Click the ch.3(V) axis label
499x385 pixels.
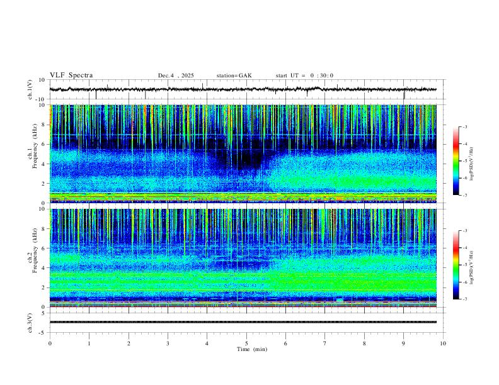[30, 323]
